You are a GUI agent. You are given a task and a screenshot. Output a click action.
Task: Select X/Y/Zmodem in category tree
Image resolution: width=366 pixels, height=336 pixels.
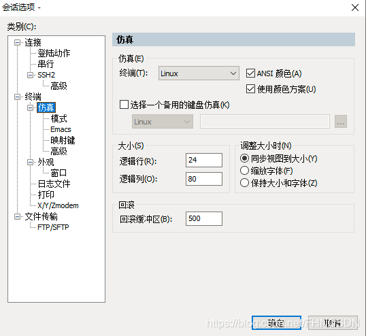coord(58,205)
